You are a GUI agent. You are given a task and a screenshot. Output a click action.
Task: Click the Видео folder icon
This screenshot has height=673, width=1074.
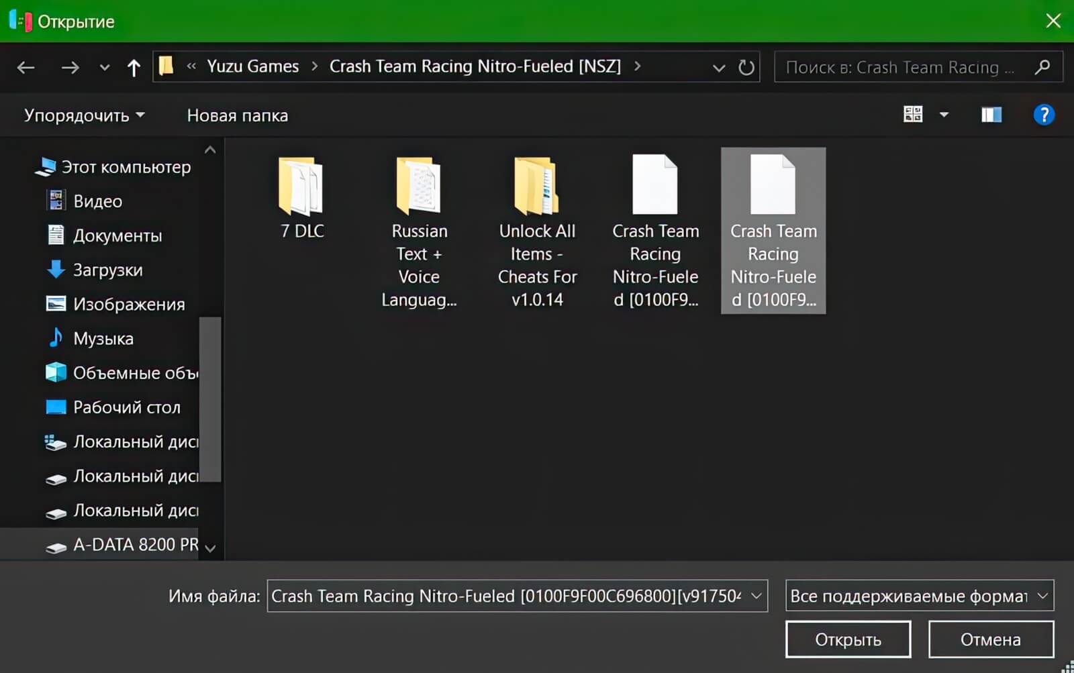[x=56, y=200]
